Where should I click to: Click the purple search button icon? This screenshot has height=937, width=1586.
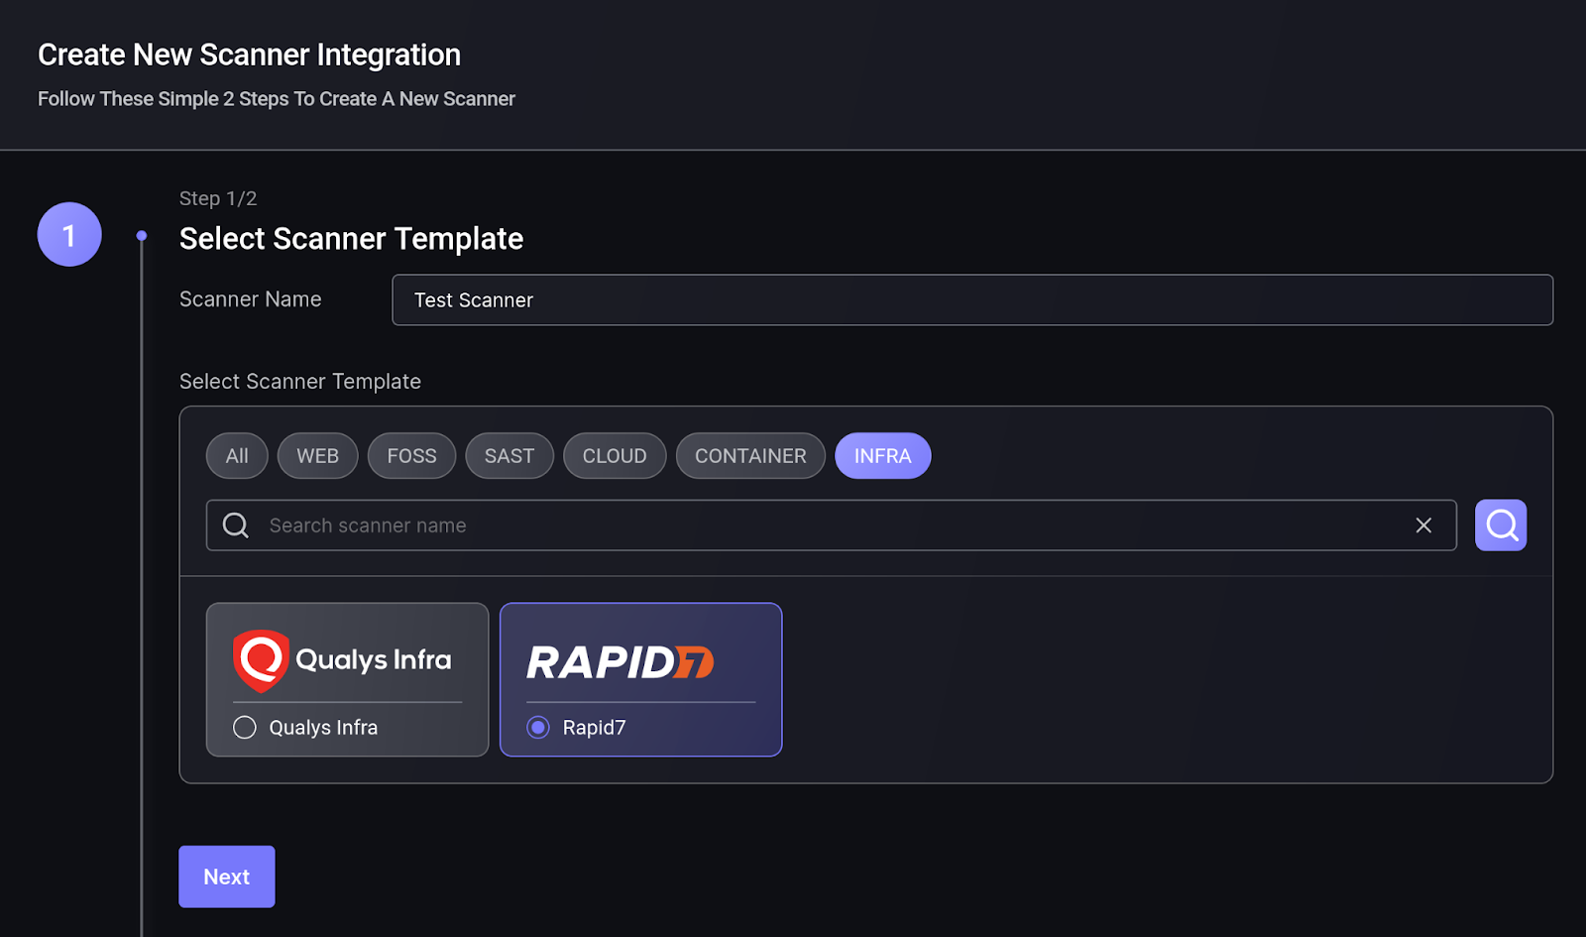[1501, 526]
